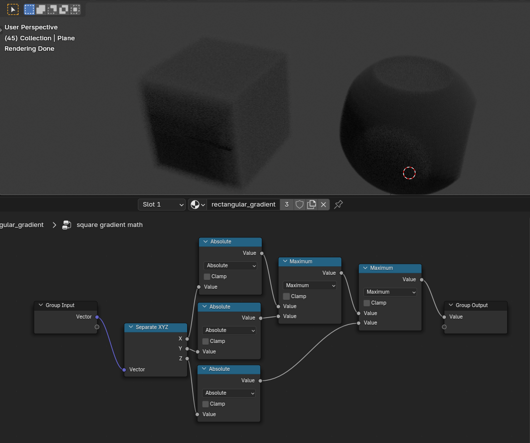Collapse the Absolute node fed by Z
530x443 pixels.
point(204,369)
